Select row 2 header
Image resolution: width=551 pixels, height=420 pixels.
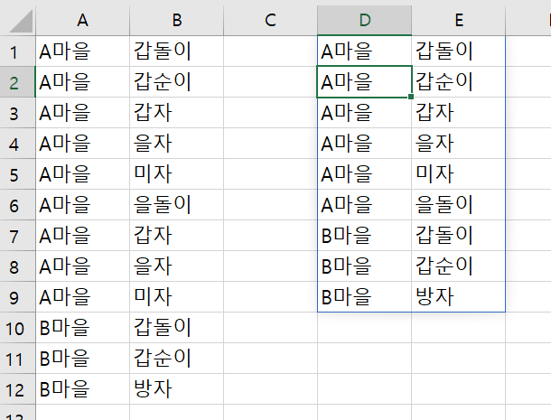tap(17, 82)
